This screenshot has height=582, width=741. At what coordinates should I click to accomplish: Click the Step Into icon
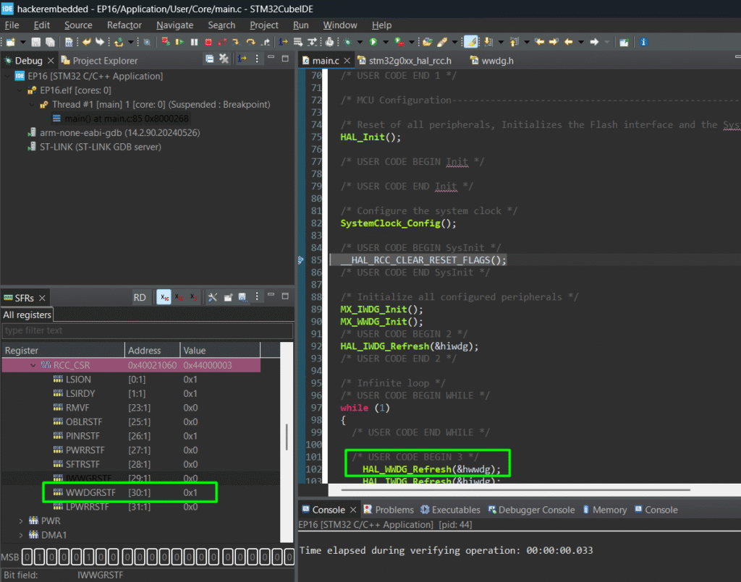pyautogui.click(x=235, y=43)
